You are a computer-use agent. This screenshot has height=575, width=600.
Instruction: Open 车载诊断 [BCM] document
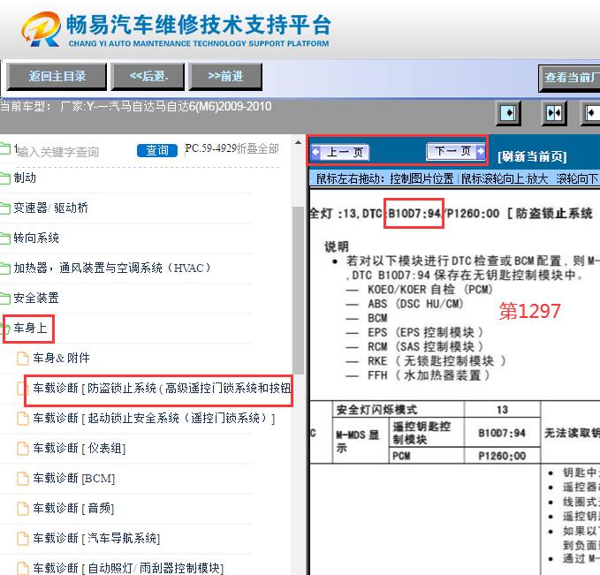click(74, 478)
